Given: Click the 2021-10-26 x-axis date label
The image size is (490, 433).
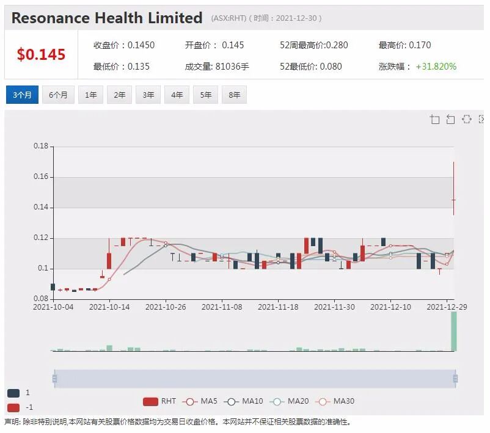Looking at the screenshot, I should point(166,307).
